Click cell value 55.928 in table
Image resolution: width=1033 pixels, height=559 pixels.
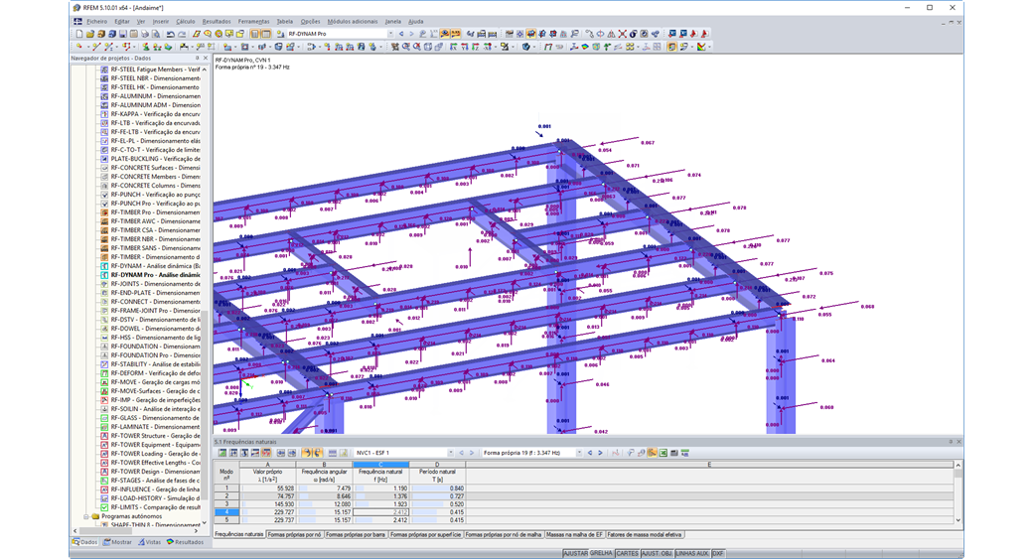tap(267, 489)
